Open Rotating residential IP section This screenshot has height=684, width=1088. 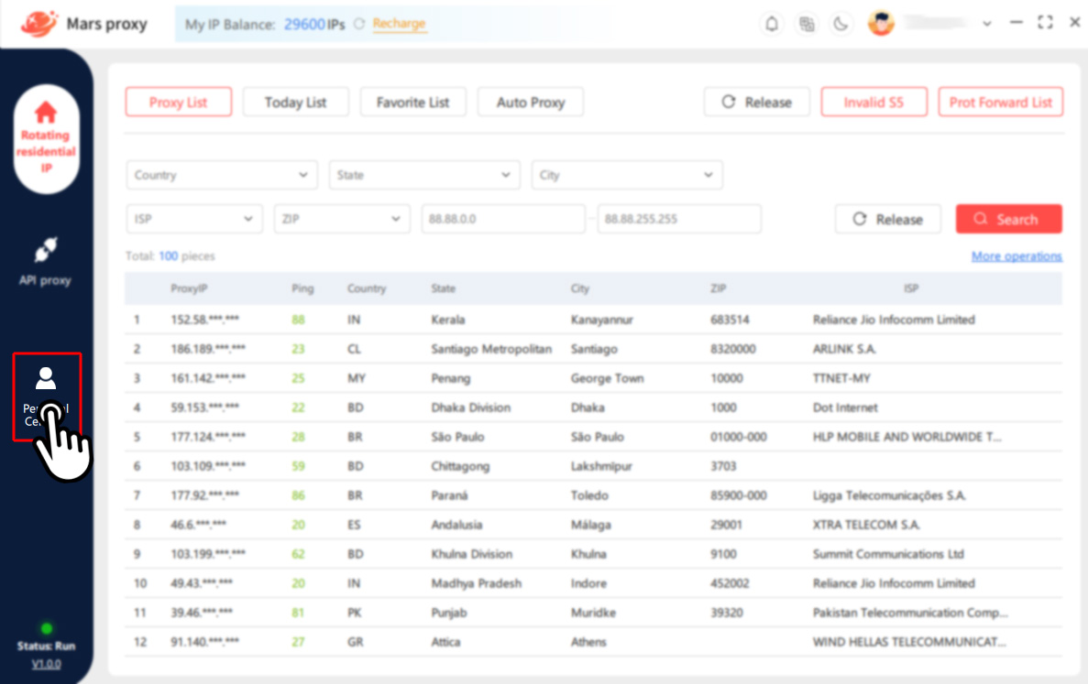[46, 137]
